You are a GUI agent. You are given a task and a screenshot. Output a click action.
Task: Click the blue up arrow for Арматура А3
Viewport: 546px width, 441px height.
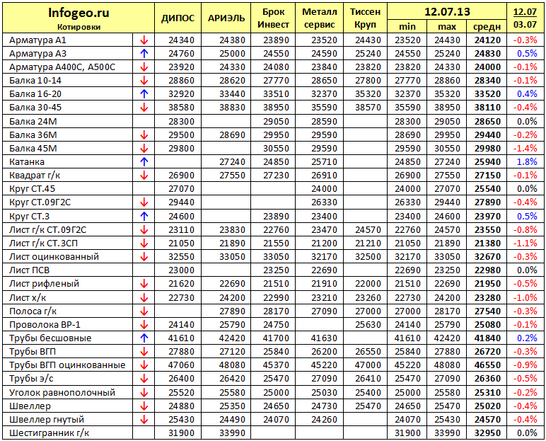[144, 54]
